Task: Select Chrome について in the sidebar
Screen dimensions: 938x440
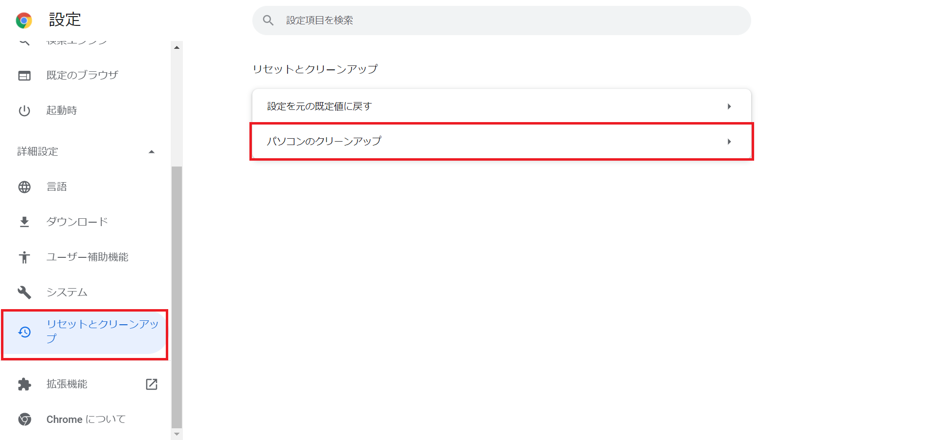Action: click(86, 419)
